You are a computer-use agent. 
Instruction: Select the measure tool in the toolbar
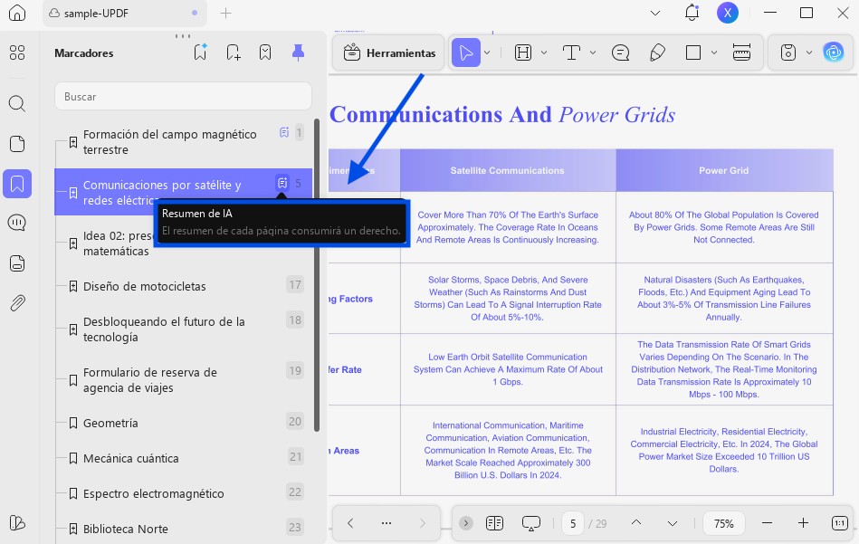tap(741, 52)
